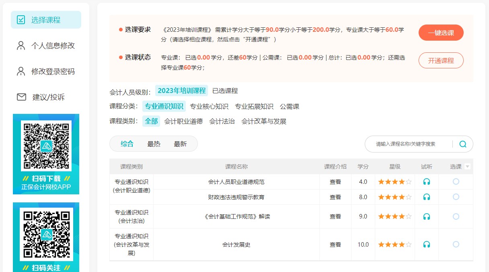Tick the 选课 circle for 会计发展史
This screenshot has width=489, height=272.
[456, 244]
